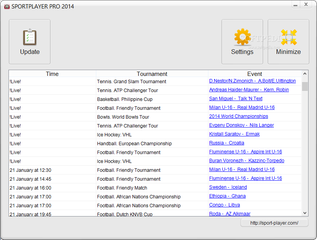Select the Ice Hockey. VHL cell for Kristall Saratov

[152, 135]
